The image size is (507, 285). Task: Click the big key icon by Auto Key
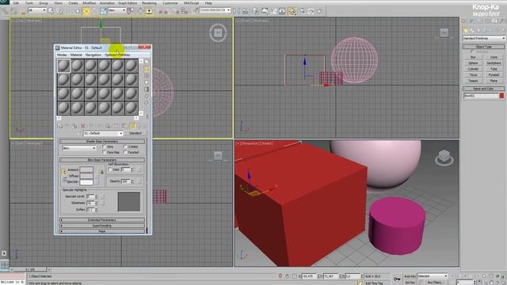(x=397, y=279)
